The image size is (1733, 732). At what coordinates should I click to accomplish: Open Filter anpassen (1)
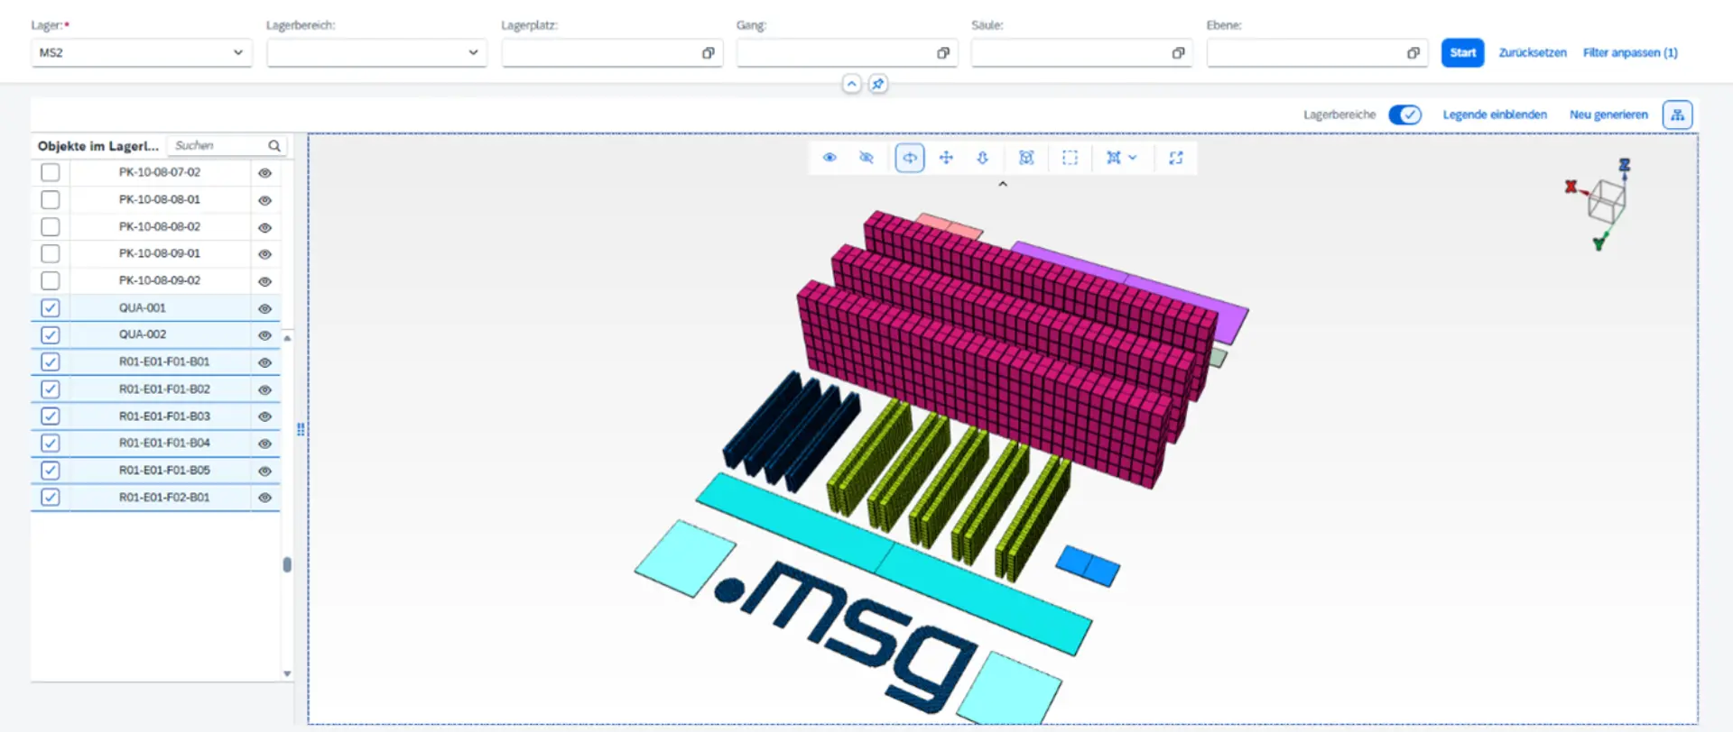[1630, 53]
